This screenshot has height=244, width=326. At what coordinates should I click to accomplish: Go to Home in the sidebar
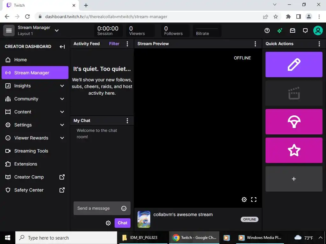[x=35, y=60]
